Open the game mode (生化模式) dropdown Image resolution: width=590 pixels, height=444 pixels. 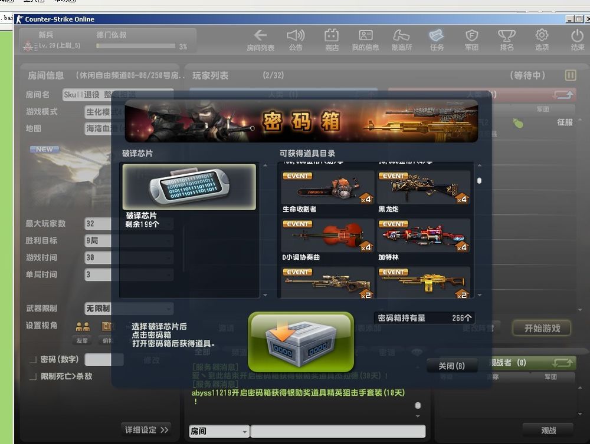[129, 111]
